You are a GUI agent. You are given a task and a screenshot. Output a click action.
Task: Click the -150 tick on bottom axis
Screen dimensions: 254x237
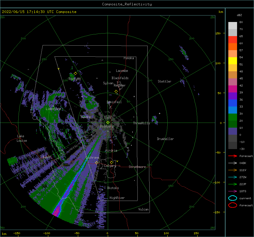pyautogui.click(x=17, y=233)
